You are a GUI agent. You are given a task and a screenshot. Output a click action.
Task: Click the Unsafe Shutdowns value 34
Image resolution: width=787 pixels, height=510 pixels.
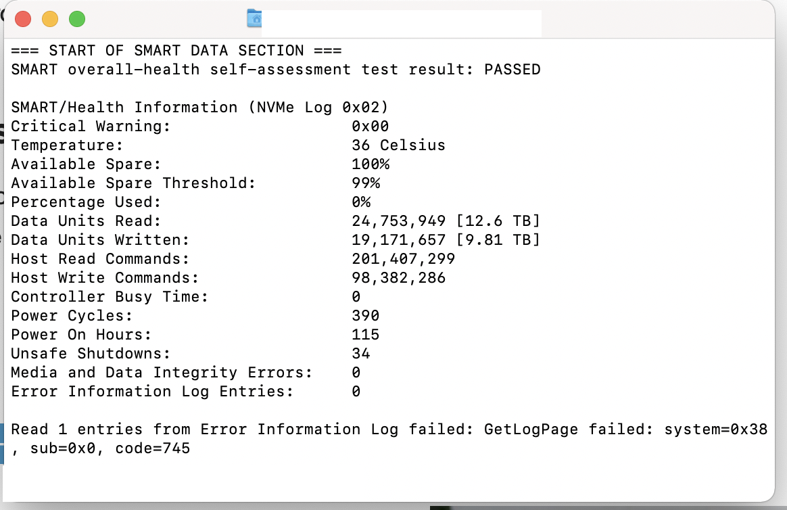(x=360, y=353)
